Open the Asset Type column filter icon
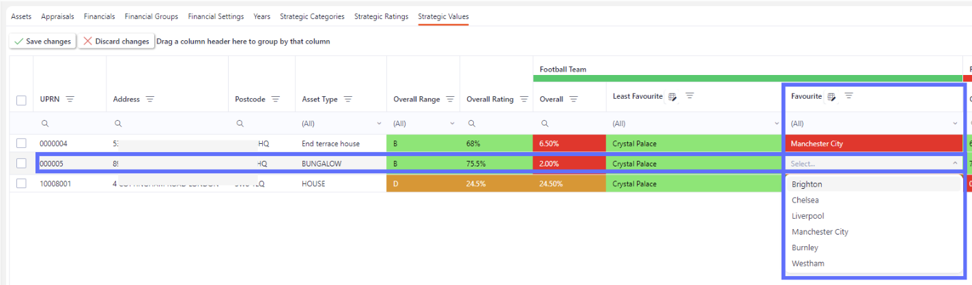This screenshot has height=285, width=972. 348,100
